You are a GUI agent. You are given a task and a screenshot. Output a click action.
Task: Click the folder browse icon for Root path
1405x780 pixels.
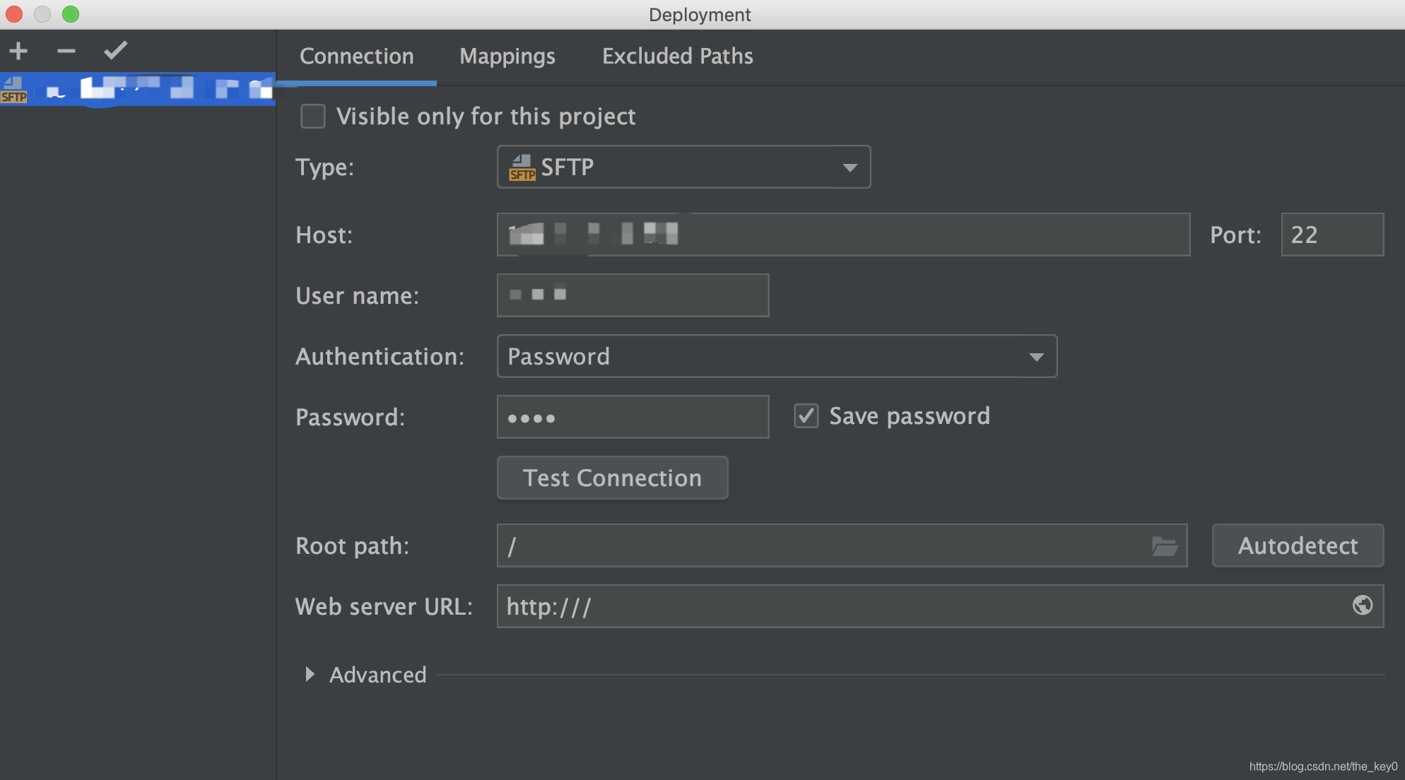click(1165, 545)
